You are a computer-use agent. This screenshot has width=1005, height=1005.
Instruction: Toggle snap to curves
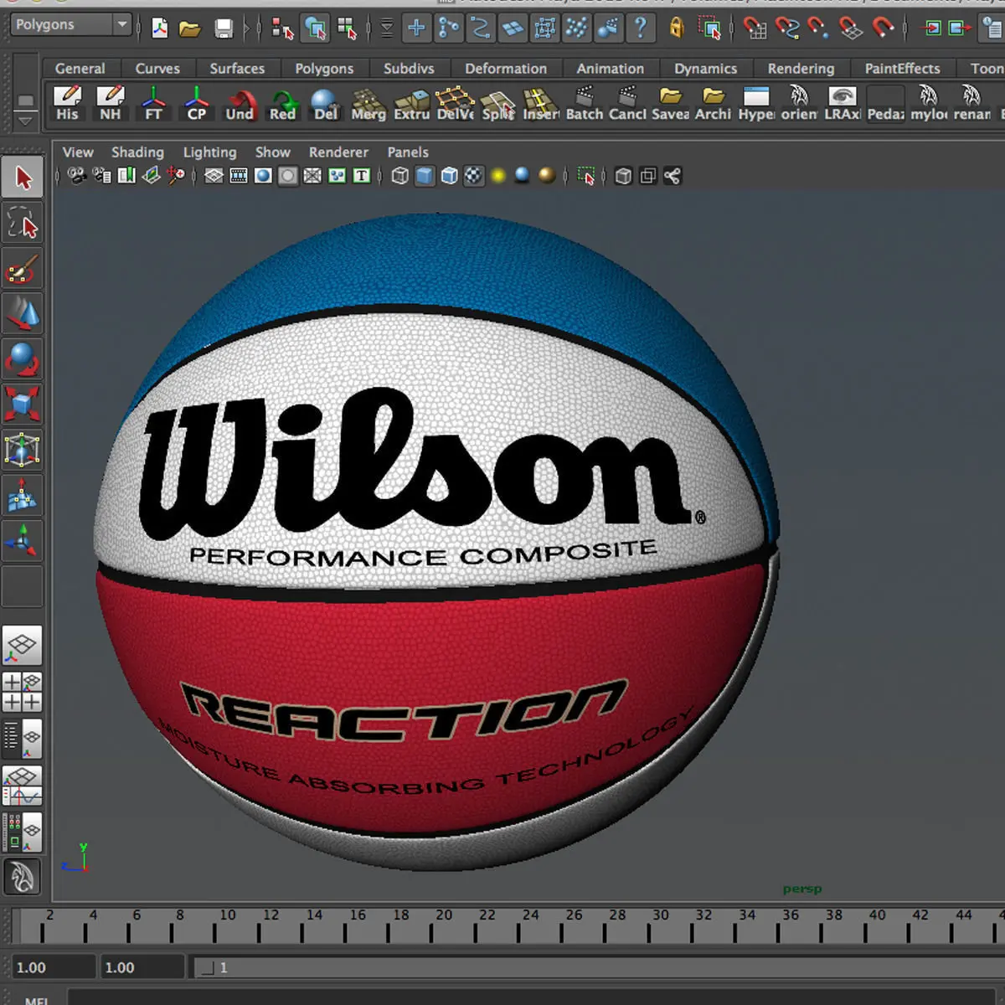pos(786,28)
